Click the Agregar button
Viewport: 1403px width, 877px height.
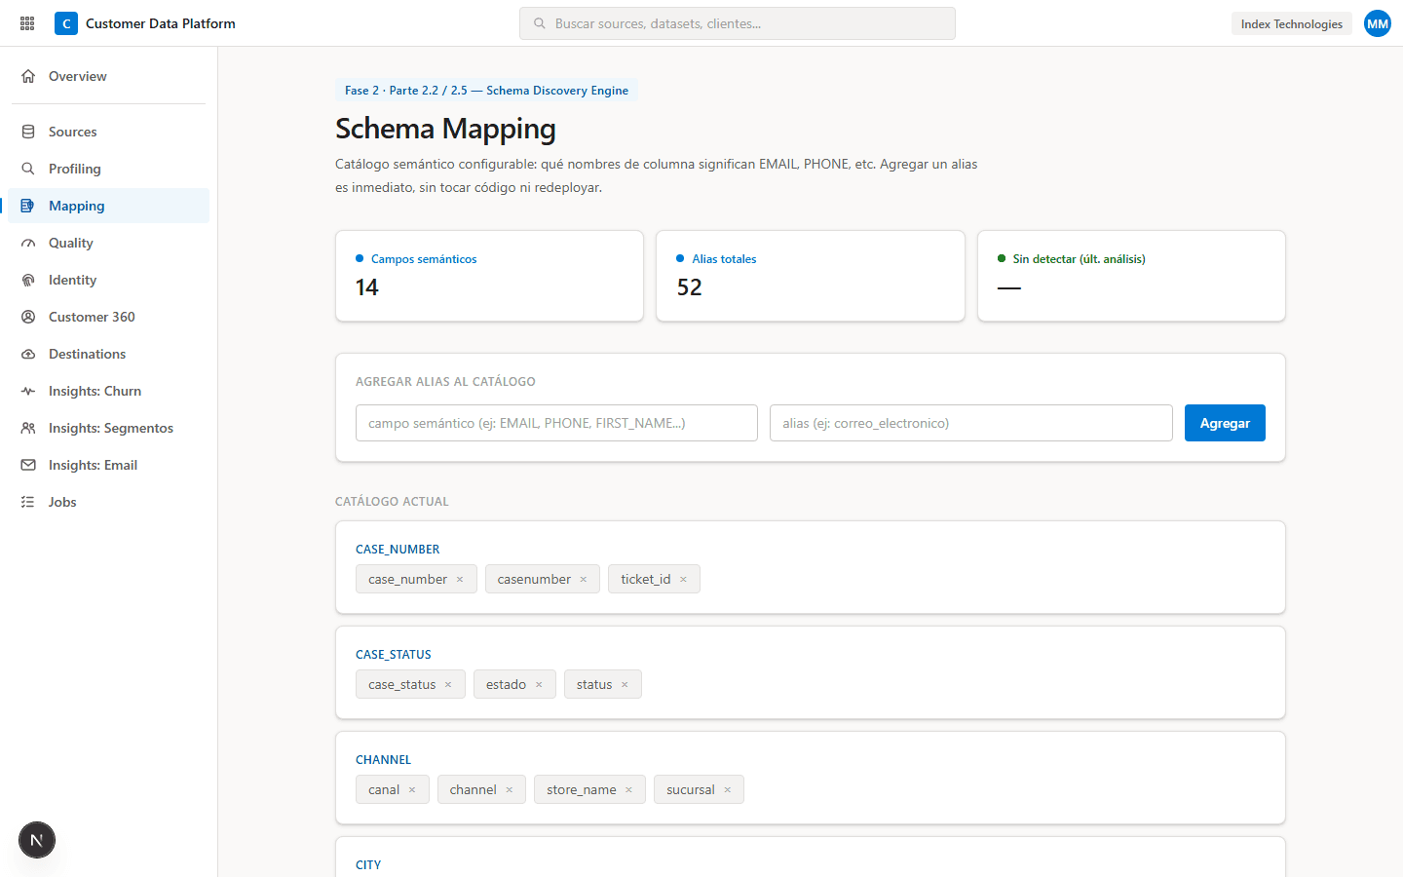[x=1225, y=423]
